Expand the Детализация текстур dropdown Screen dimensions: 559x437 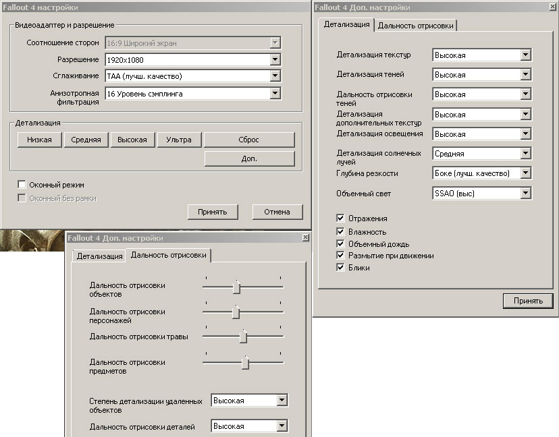pos(481,55)
